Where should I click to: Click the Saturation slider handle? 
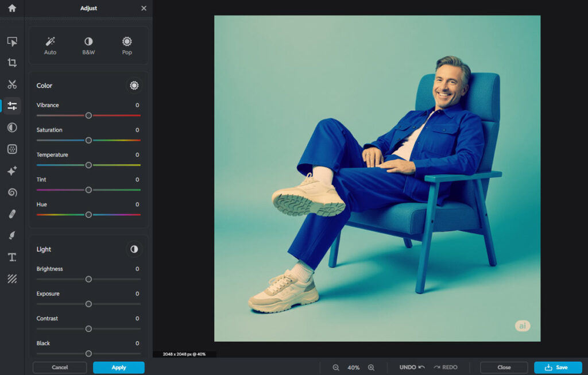point(88,140)
